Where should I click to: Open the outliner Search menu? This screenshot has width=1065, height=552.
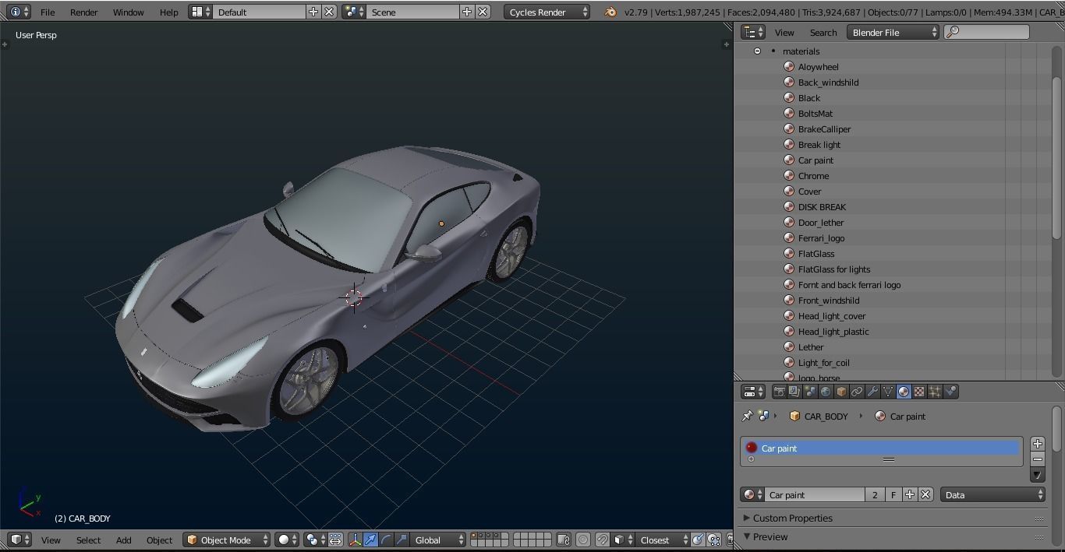coord(823,32)
